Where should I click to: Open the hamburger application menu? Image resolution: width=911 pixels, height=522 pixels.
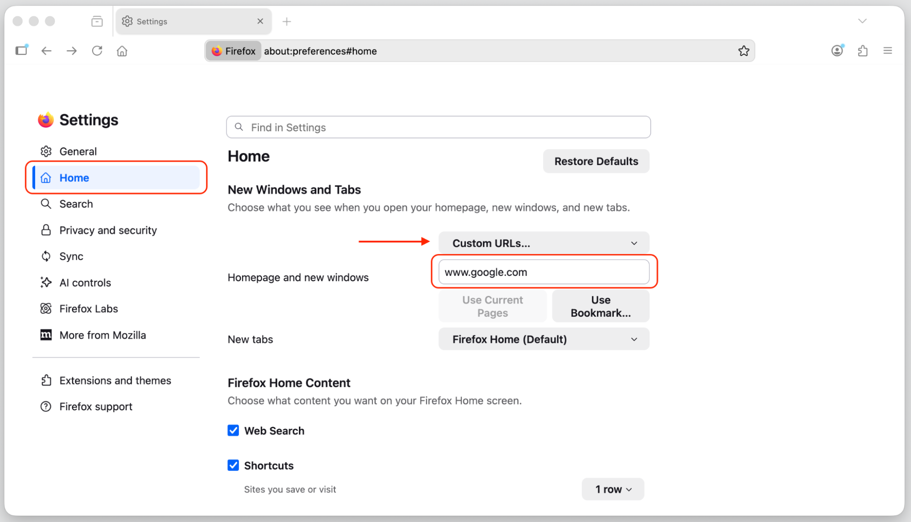888,51
